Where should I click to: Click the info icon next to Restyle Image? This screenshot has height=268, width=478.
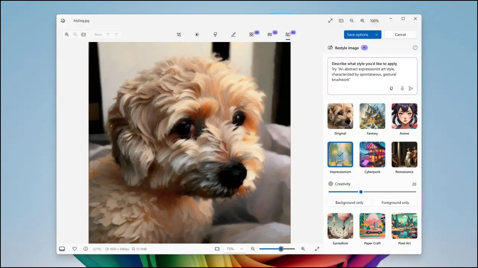415,48
